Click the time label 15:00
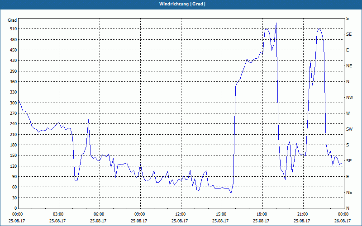362x226 pixels. pyautogui.click(x=222, y=214)
